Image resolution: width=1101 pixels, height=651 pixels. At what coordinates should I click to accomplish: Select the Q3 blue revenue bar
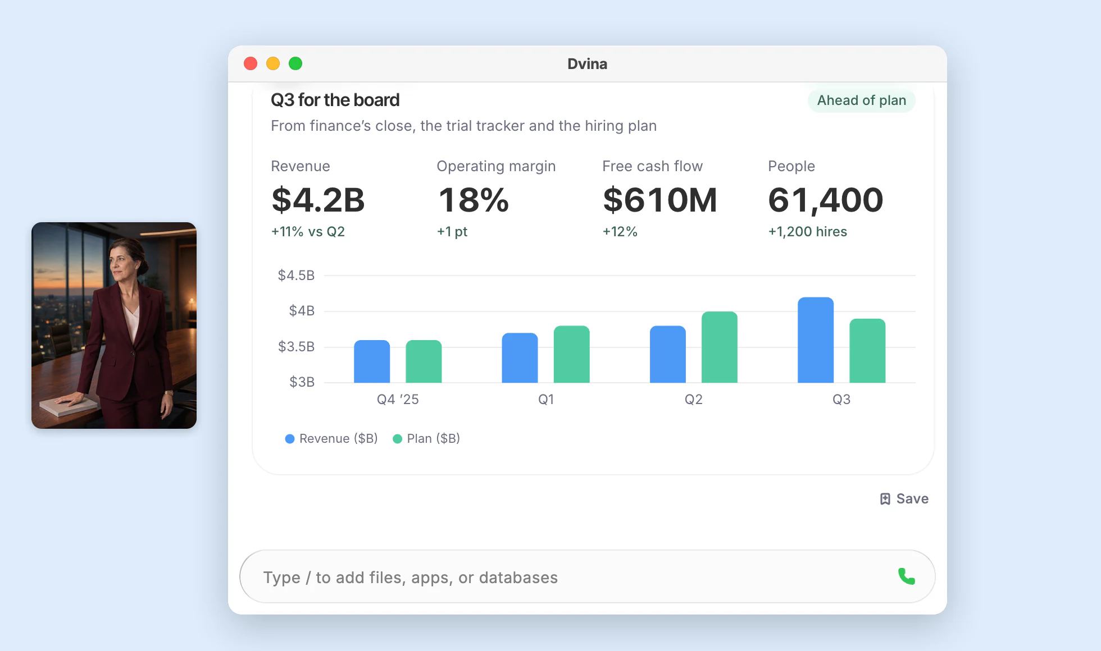(816, 340)
